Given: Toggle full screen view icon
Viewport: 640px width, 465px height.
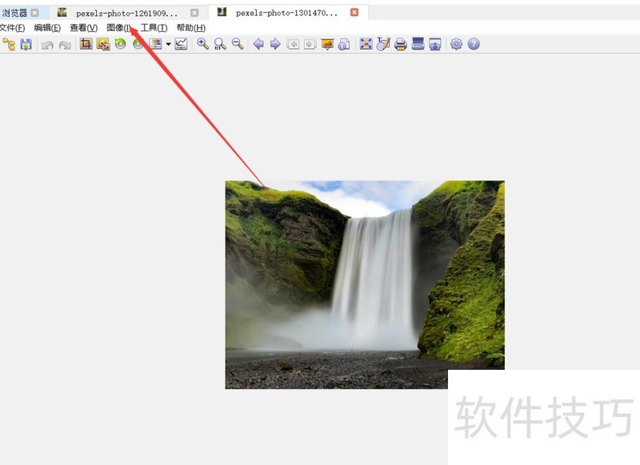Looking at the screenshot, I should point(366,44).
